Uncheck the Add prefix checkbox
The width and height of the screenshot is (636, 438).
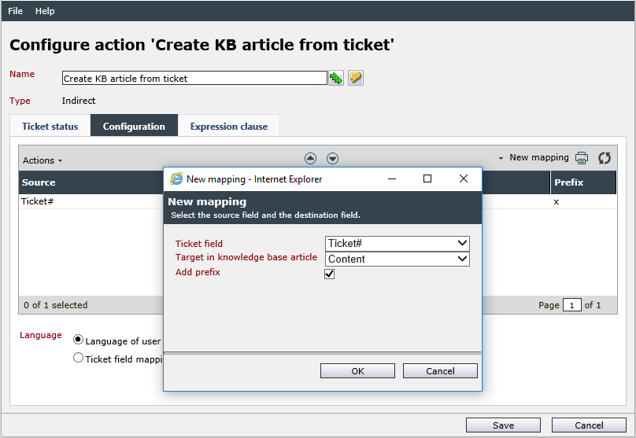(x=329, y=274)
